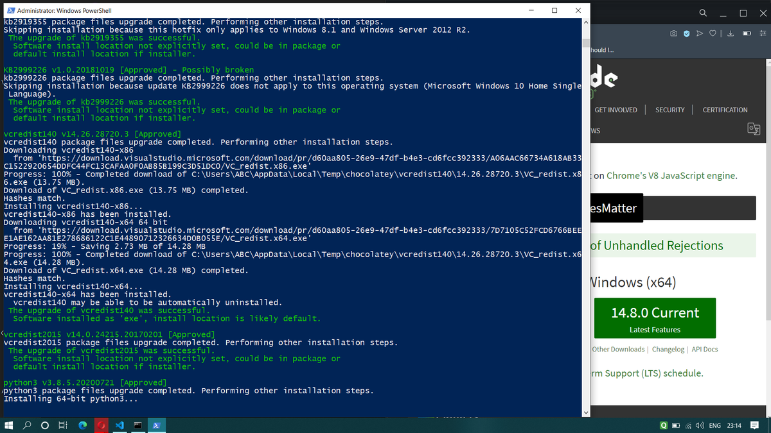Click the esMatter black banner
This screenshot has height=433, width=771.
click(x=616, y=208)
